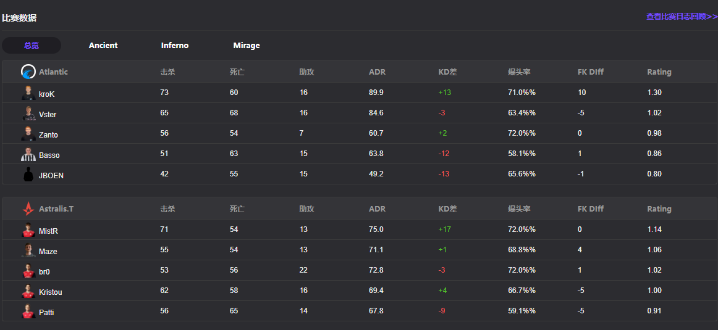
Task: Click FK Diff header in Atlantic table
Action: pyautogui.click(x=591, y=72)
